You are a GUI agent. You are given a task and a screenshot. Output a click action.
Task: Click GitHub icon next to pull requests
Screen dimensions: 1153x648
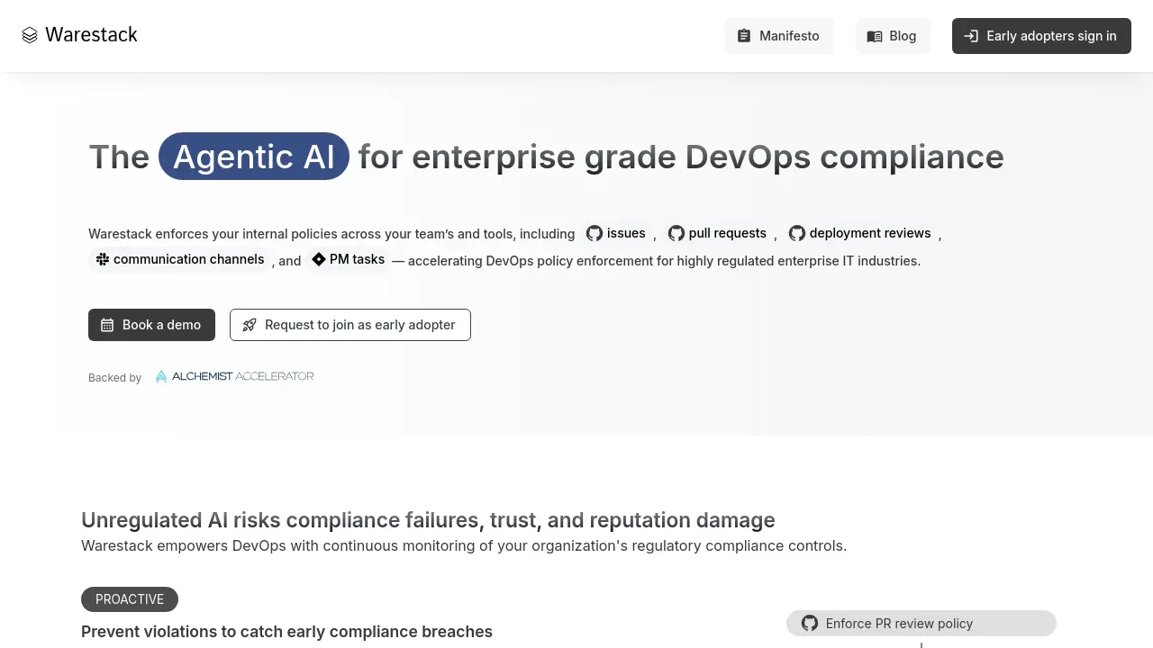pyautogui.click(x=676, y=233)
